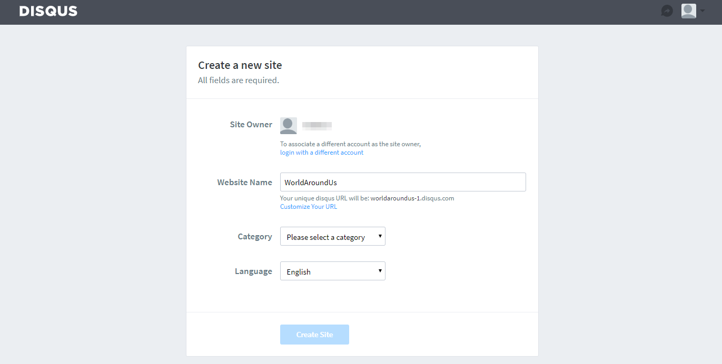Click the 'Website Name' label
The height and width of the screenshot is (364, 722).
point(245,183)
